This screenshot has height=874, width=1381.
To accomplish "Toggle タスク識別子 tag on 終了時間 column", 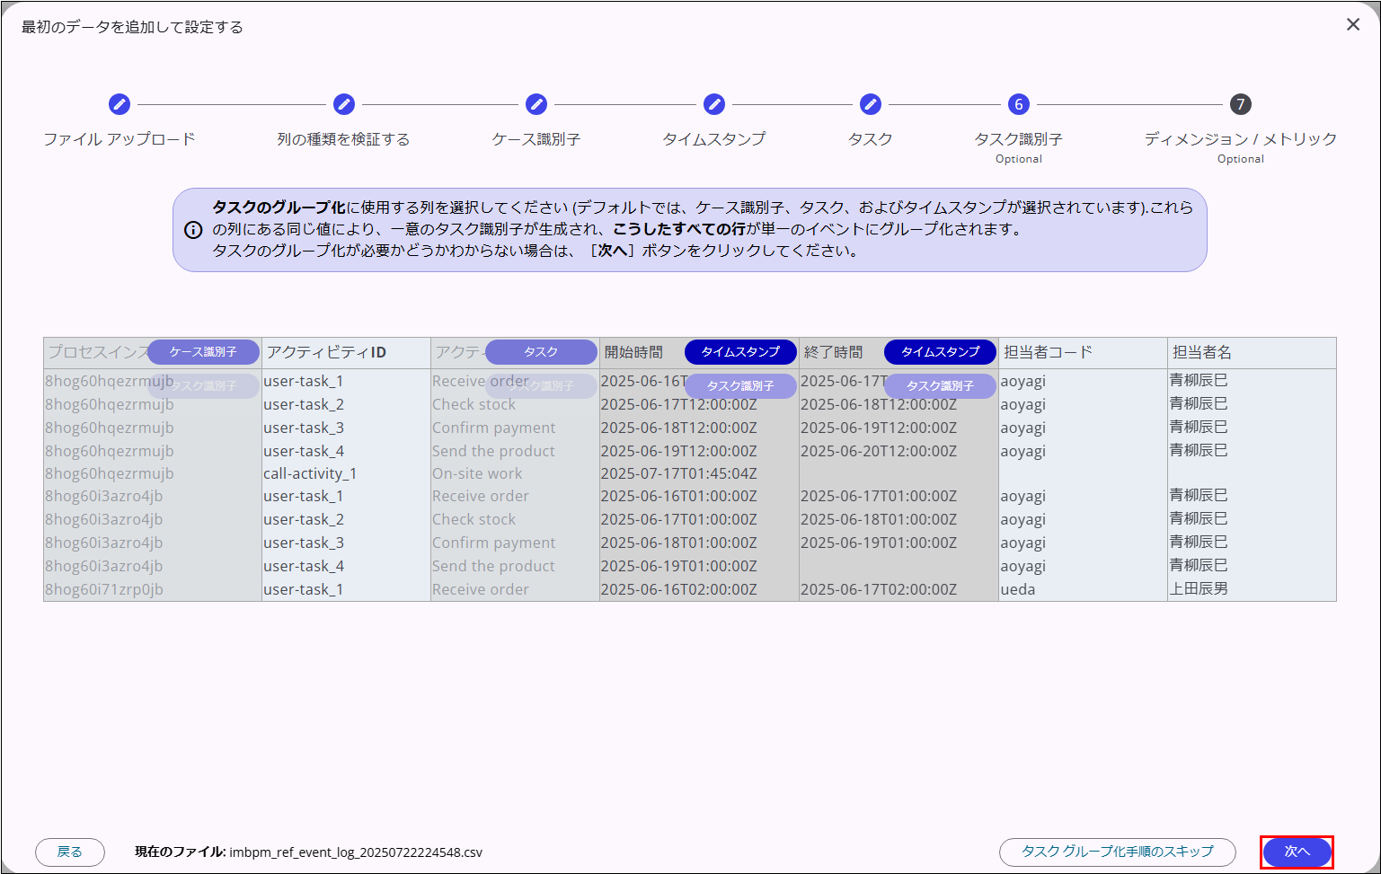I will (x=940, y=386).
